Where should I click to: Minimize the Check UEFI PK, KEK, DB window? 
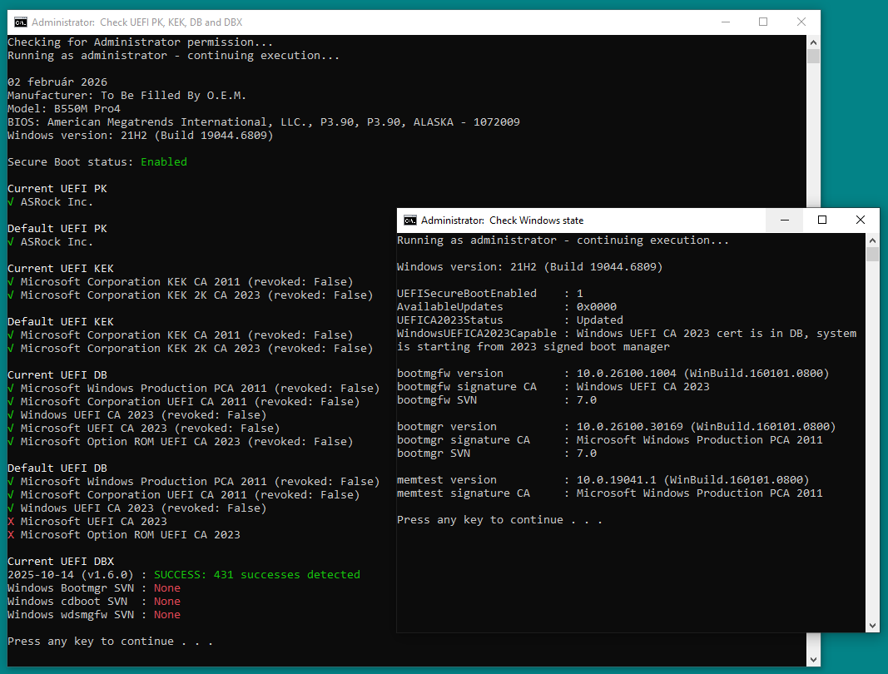(x=726, y=22)
